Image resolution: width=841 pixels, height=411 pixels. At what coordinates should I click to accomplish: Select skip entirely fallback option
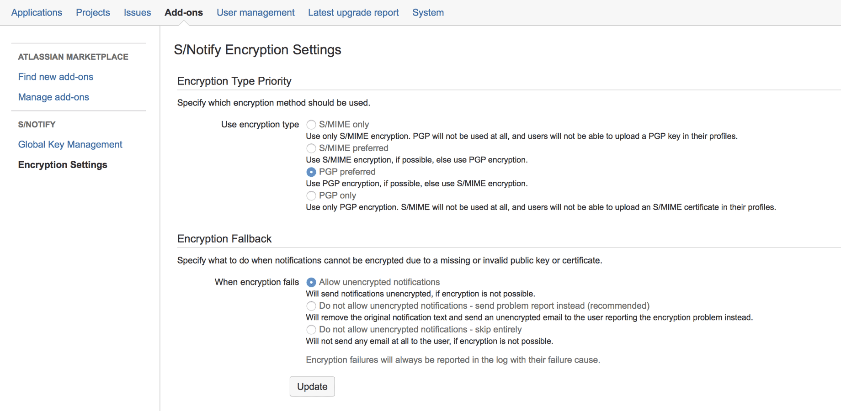pyautogui.click(x=311, y=330)
